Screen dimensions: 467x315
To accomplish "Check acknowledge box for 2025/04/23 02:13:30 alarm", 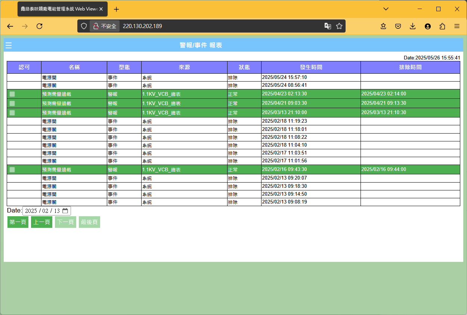I will 12,94.
